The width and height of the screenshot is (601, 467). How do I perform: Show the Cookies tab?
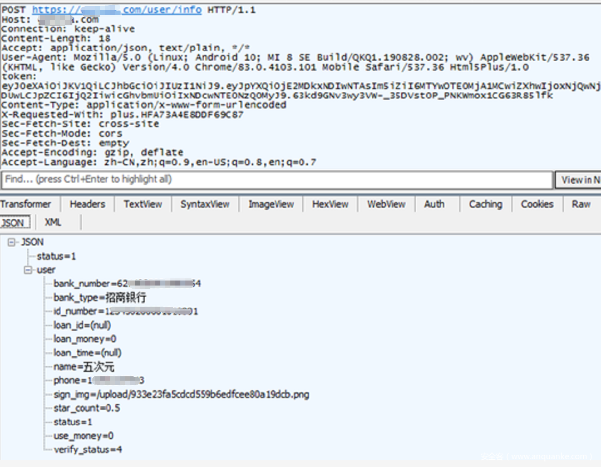[537, 204]
